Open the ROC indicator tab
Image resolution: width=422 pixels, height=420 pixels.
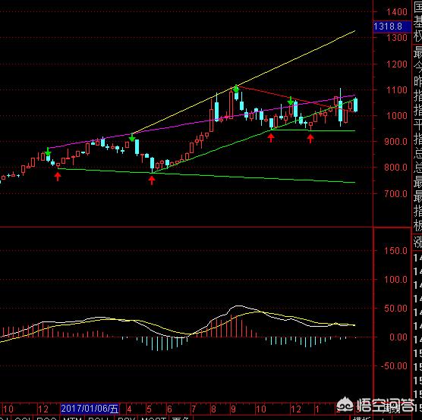pos(46,418)
